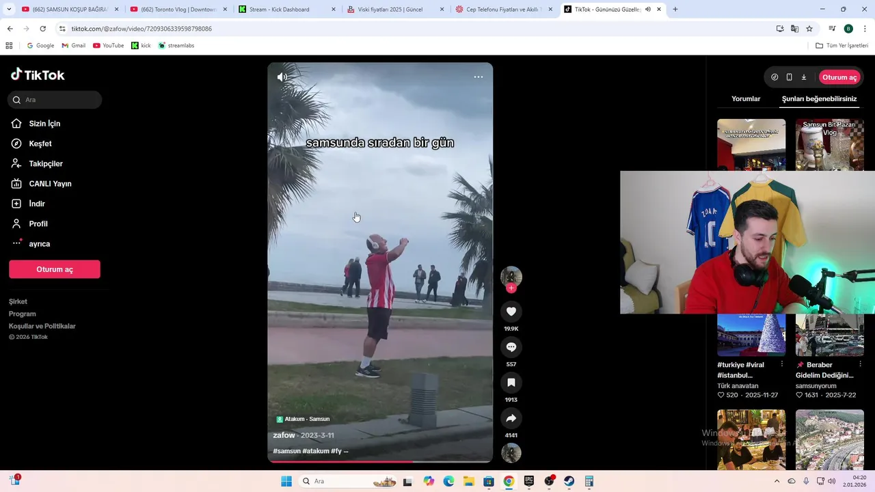Open the sound disc thumbnail below the share icon
Image resolution: width=875 pixels, height=492 pixels.
(x=511, y=453)
